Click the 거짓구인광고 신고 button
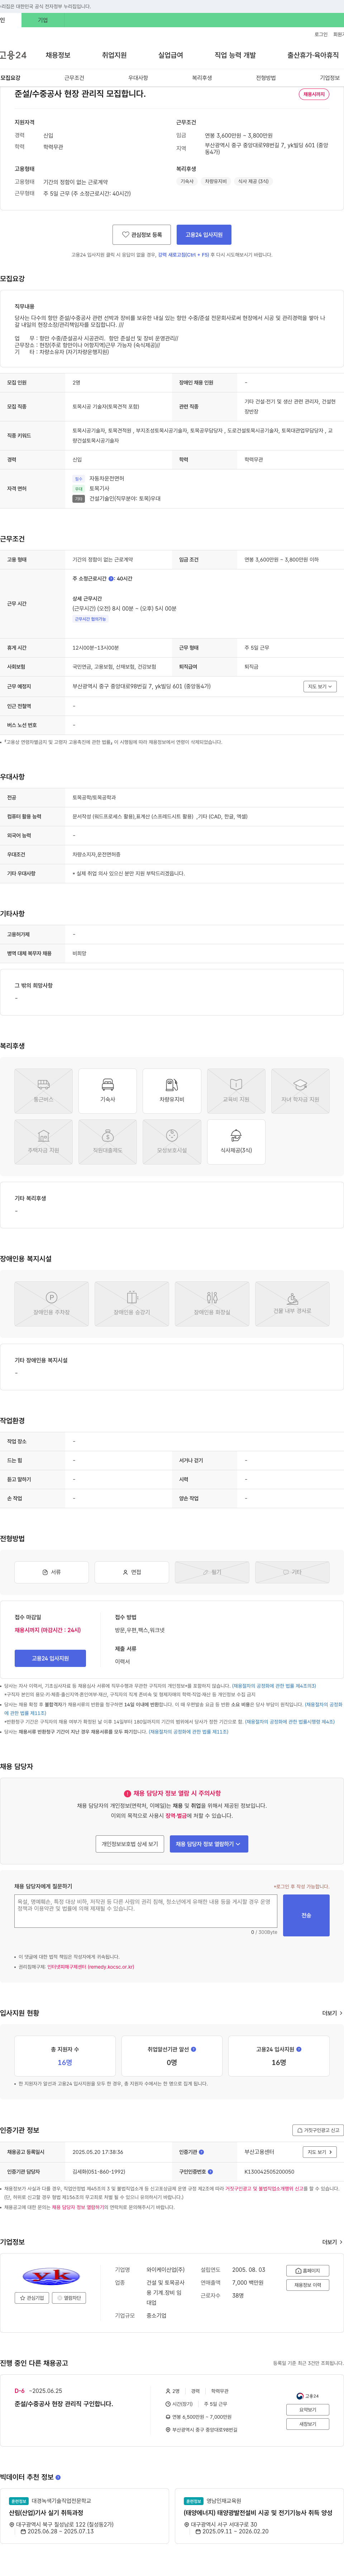344x2576 pixels. point(317,2130)
